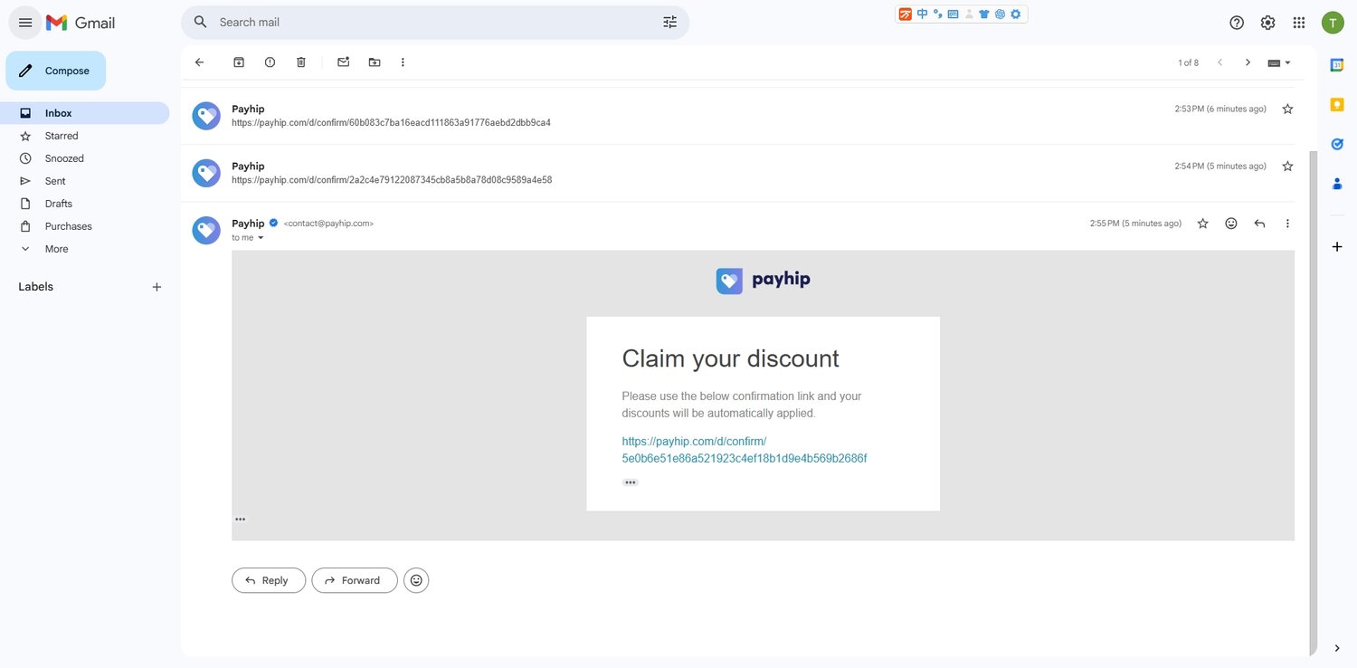Click the Reply button below the email

click(x=269, y=580)
